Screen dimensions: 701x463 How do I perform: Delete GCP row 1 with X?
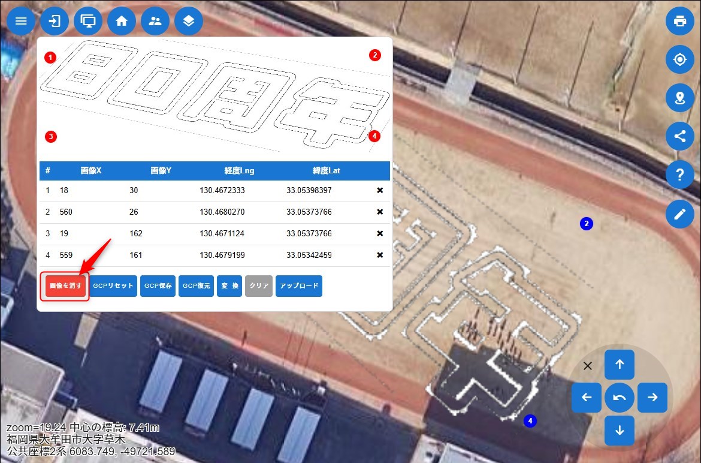pos(379,191)
